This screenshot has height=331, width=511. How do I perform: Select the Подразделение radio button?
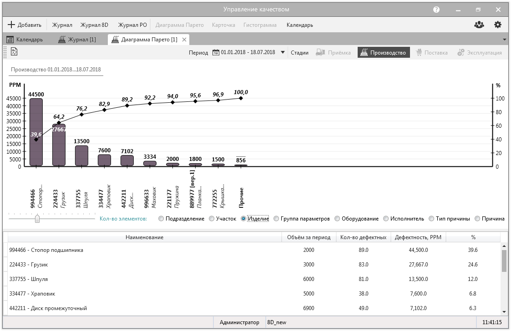click(x=161, y=219)
